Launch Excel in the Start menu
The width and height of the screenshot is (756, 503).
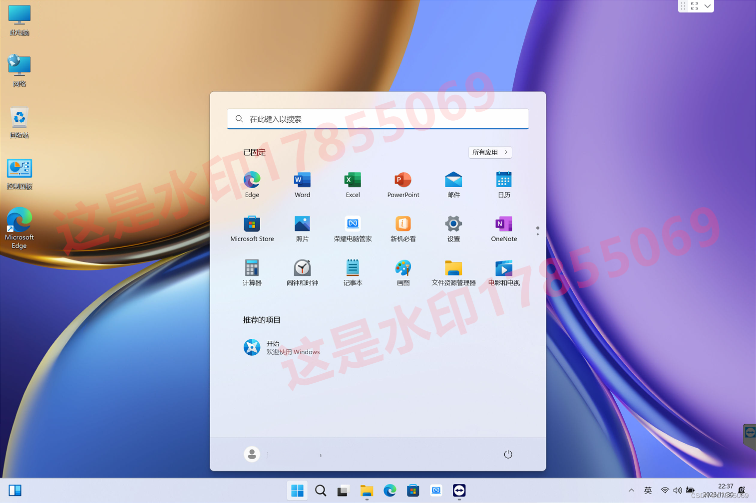(353, 184)
